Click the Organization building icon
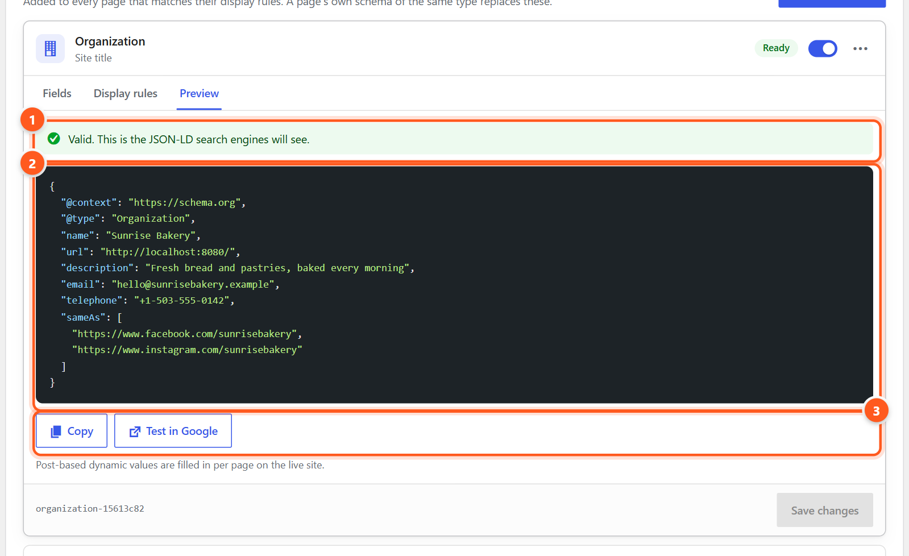909x556 pixels. tap(50, 48)
